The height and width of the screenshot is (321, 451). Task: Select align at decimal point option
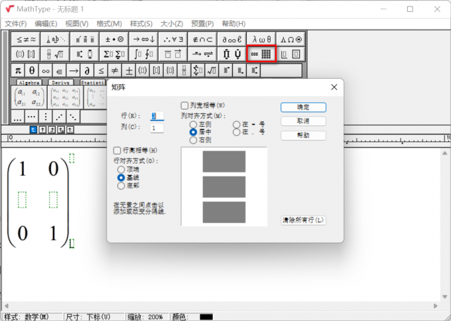pos(237,132)
